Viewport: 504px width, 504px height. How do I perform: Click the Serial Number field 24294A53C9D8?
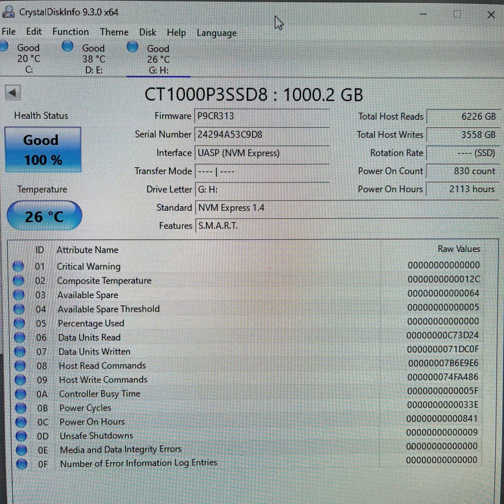262,134
